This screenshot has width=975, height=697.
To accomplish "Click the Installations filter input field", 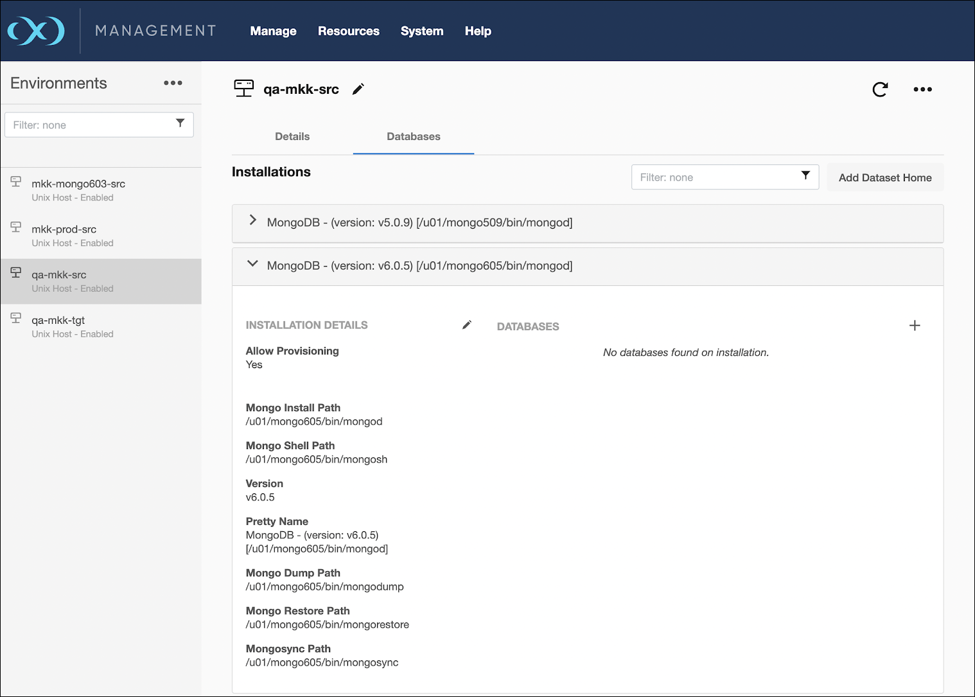I will [713, 177].
